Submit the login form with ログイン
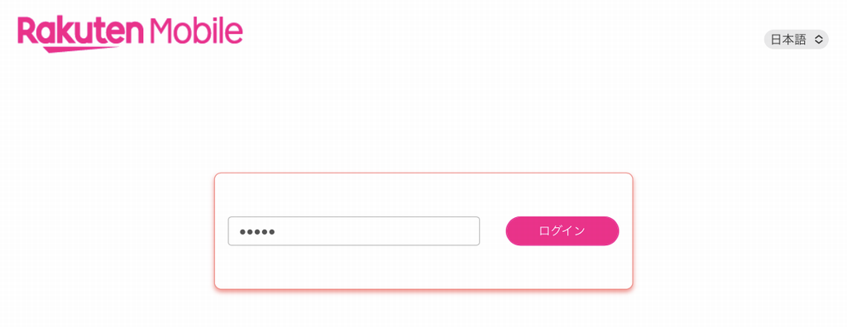 [562, 231]
